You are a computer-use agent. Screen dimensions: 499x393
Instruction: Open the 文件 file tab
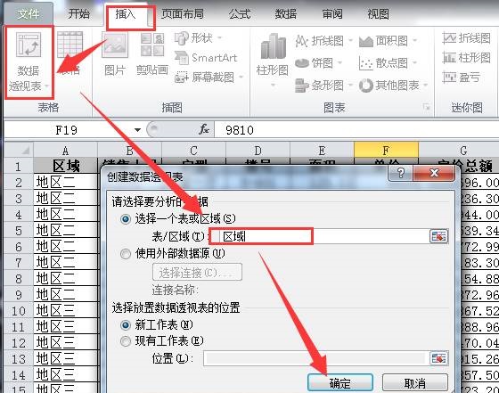(x=29, y=13)
